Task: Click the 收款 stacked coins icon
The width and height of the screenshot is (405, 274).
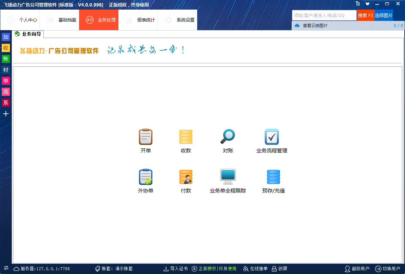Action: [186, 137]
